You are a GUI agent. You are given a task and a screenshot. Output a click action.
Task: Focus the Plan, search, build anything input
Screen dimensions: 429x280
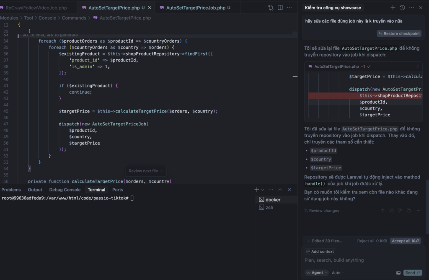pos(363,260)
